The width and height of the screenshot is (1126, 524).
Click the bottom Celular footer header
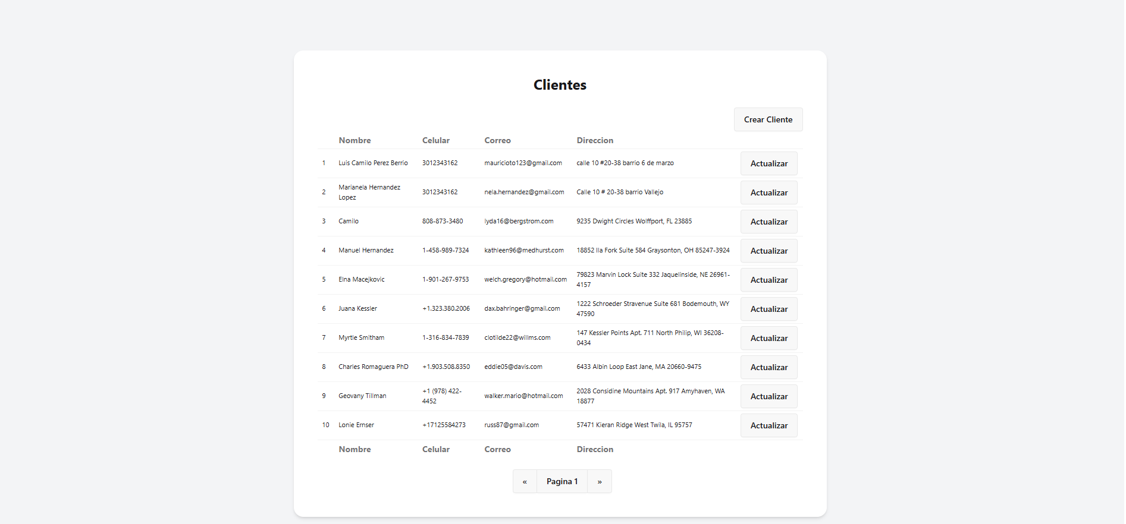pos(435,449)
